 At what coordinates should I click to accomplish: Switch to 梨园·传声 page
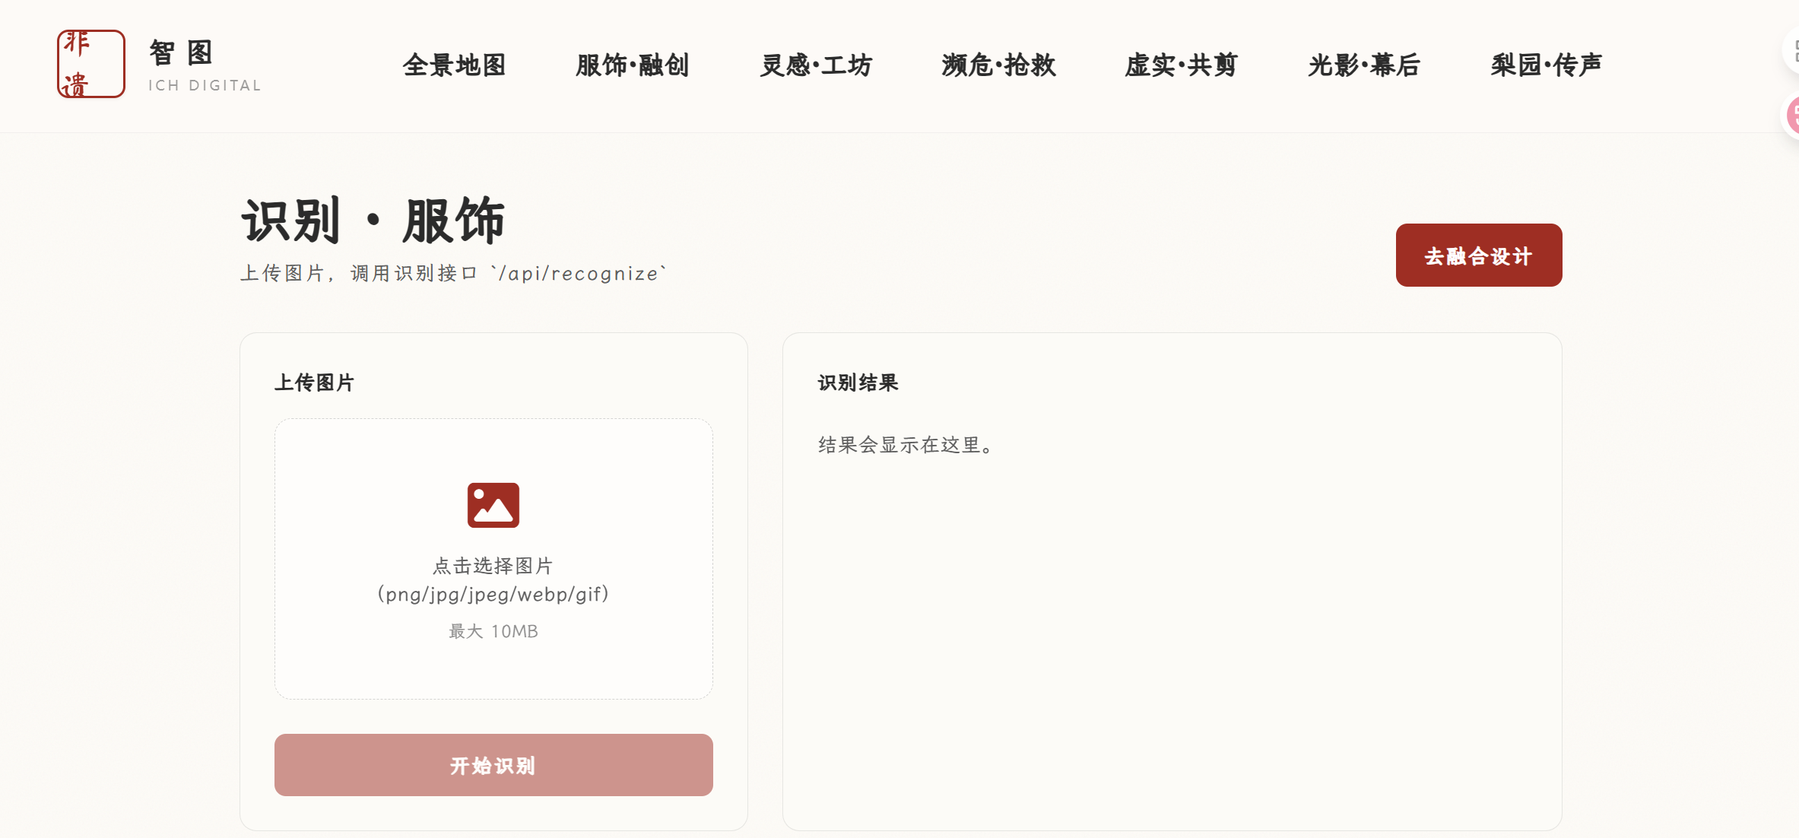tap(1546, 65)
